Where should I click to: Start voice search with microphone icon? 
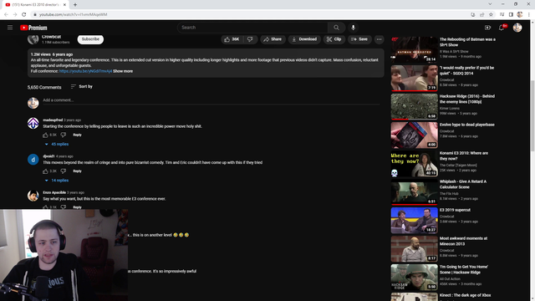(353, 28)
